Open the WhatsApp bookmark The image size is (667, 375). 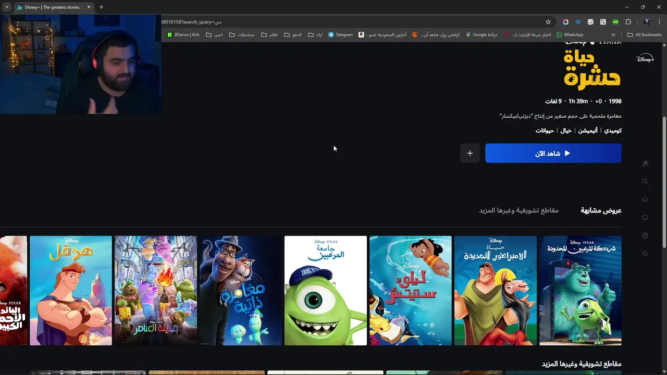click(570, 35)
